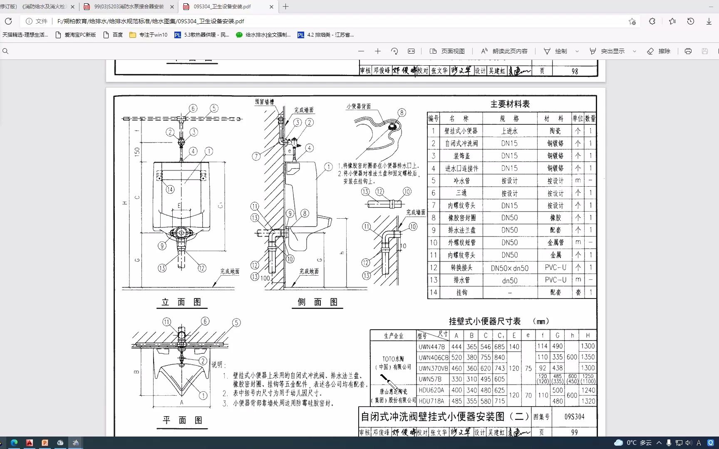The image size is (719, 449).
Task: Click the 挂壁式小便器尺寸表 heading
Action: tap(485, 321)
